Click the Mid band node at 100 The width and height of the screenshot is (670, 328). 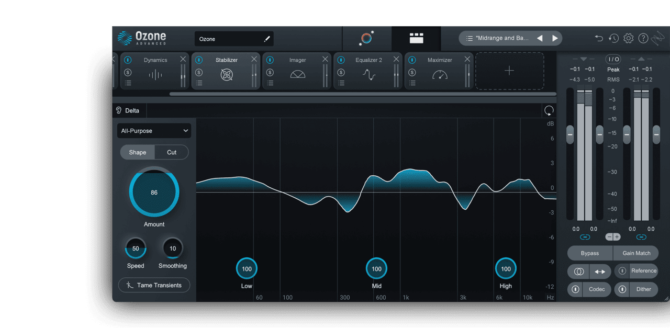click(x=376, y=269)
